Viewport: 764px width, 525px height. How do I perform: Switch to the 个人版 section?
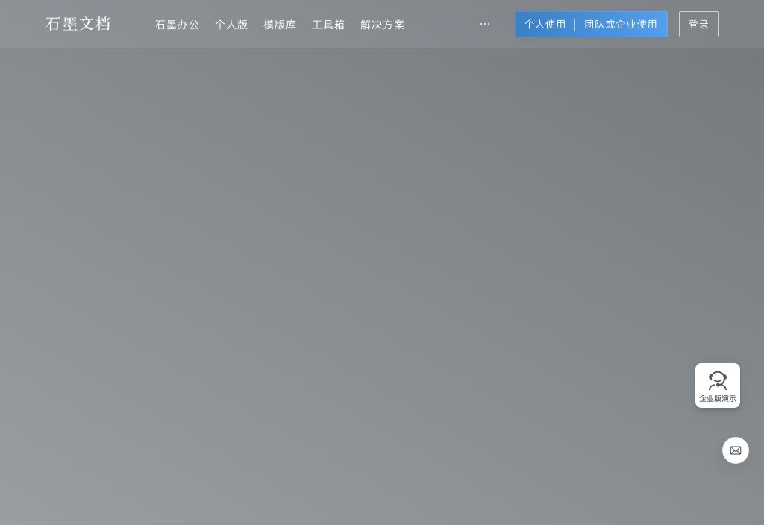tap(231, 25)
